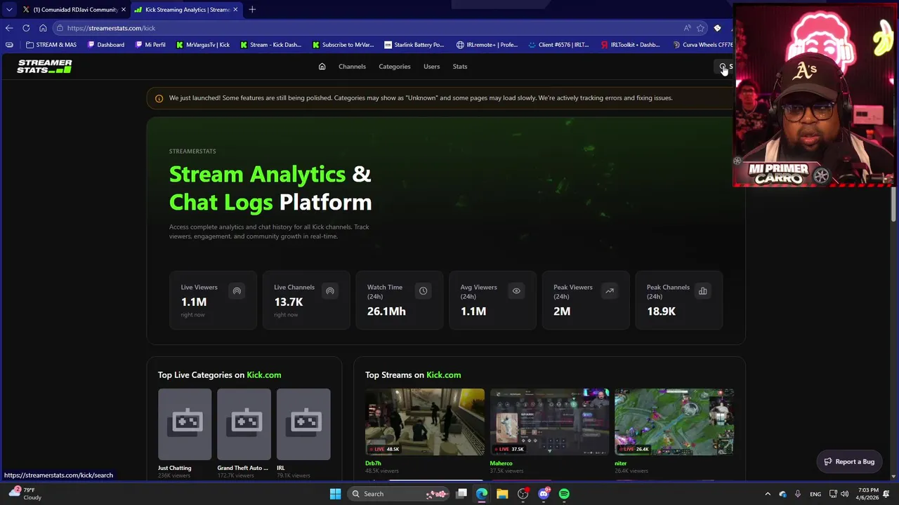Screen dimensions: 899x505
Task: Open Curva Wheels CFF76 bookmark
Action: click(702, 45)
